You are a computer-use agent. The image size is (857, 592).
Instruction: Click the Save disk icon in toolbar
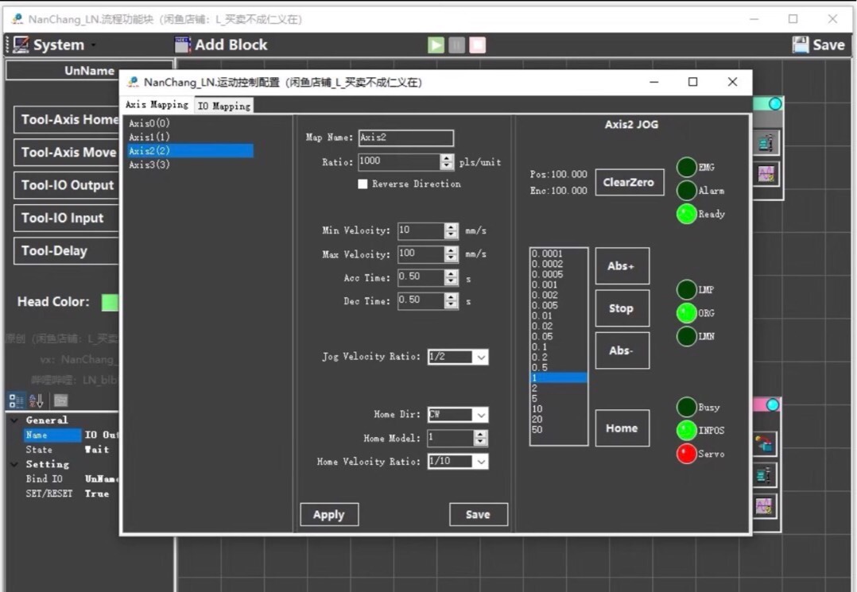(x=801, y=44)
